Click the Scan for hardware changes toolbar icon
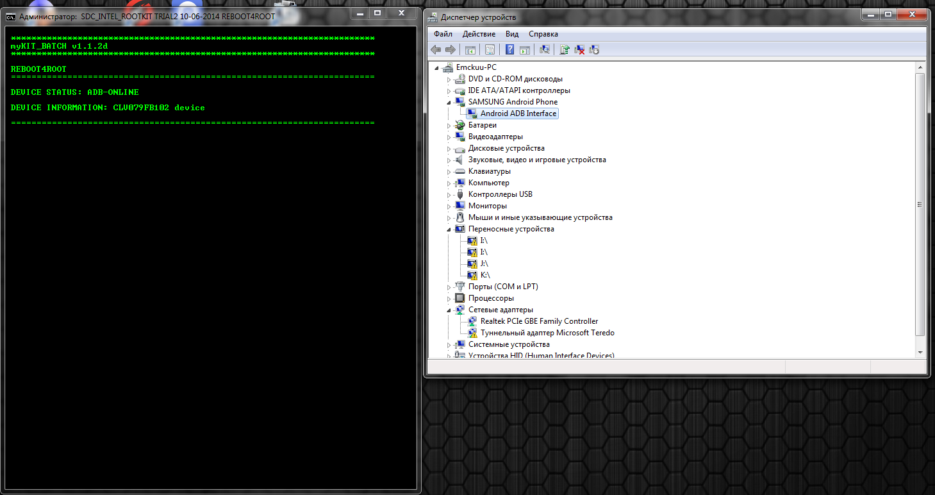The image size is (935, 495). pos(545,49)
